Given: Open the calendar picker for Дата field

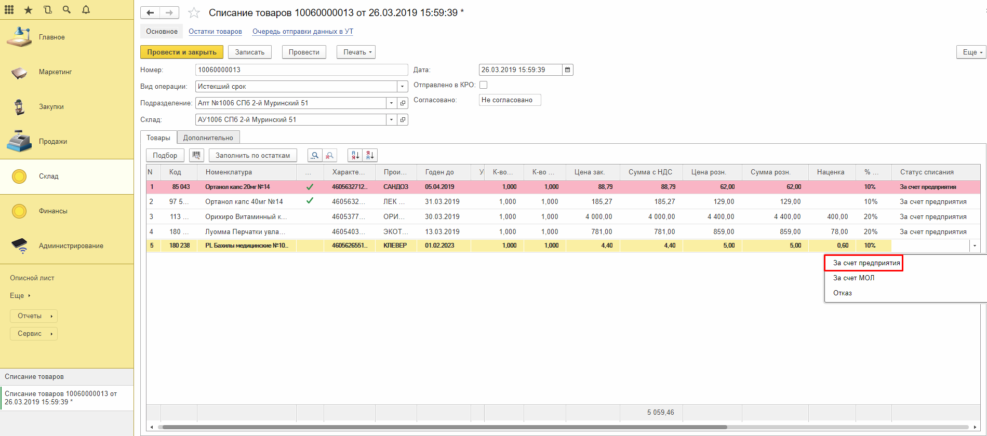Looking at the screenshot, I should [568, 70].
